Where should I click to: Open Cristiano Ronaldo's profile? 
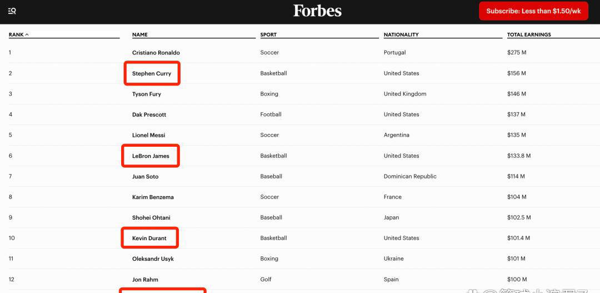[x=156, y=53]
